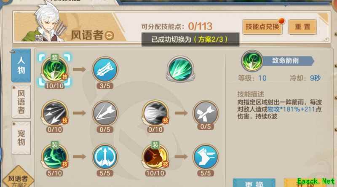
Task: Select the blue boot speed skill at 5/5
Action: coord(206,157)
